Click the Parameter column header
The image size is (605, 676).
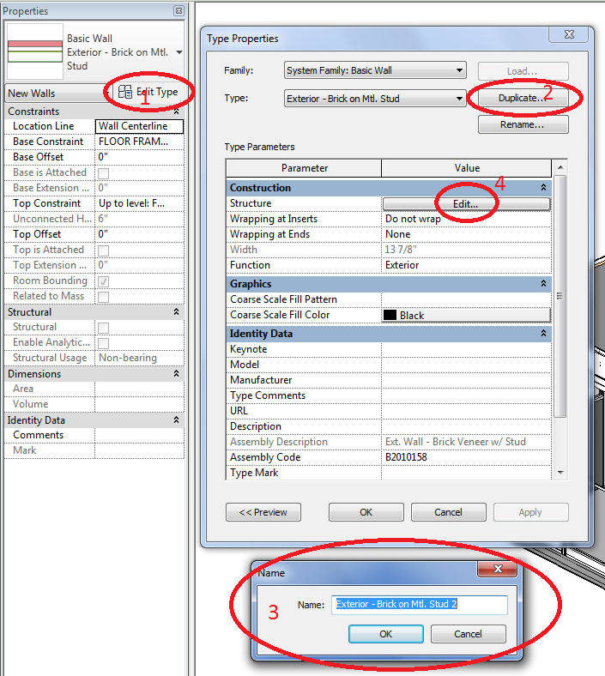(304, 168)
